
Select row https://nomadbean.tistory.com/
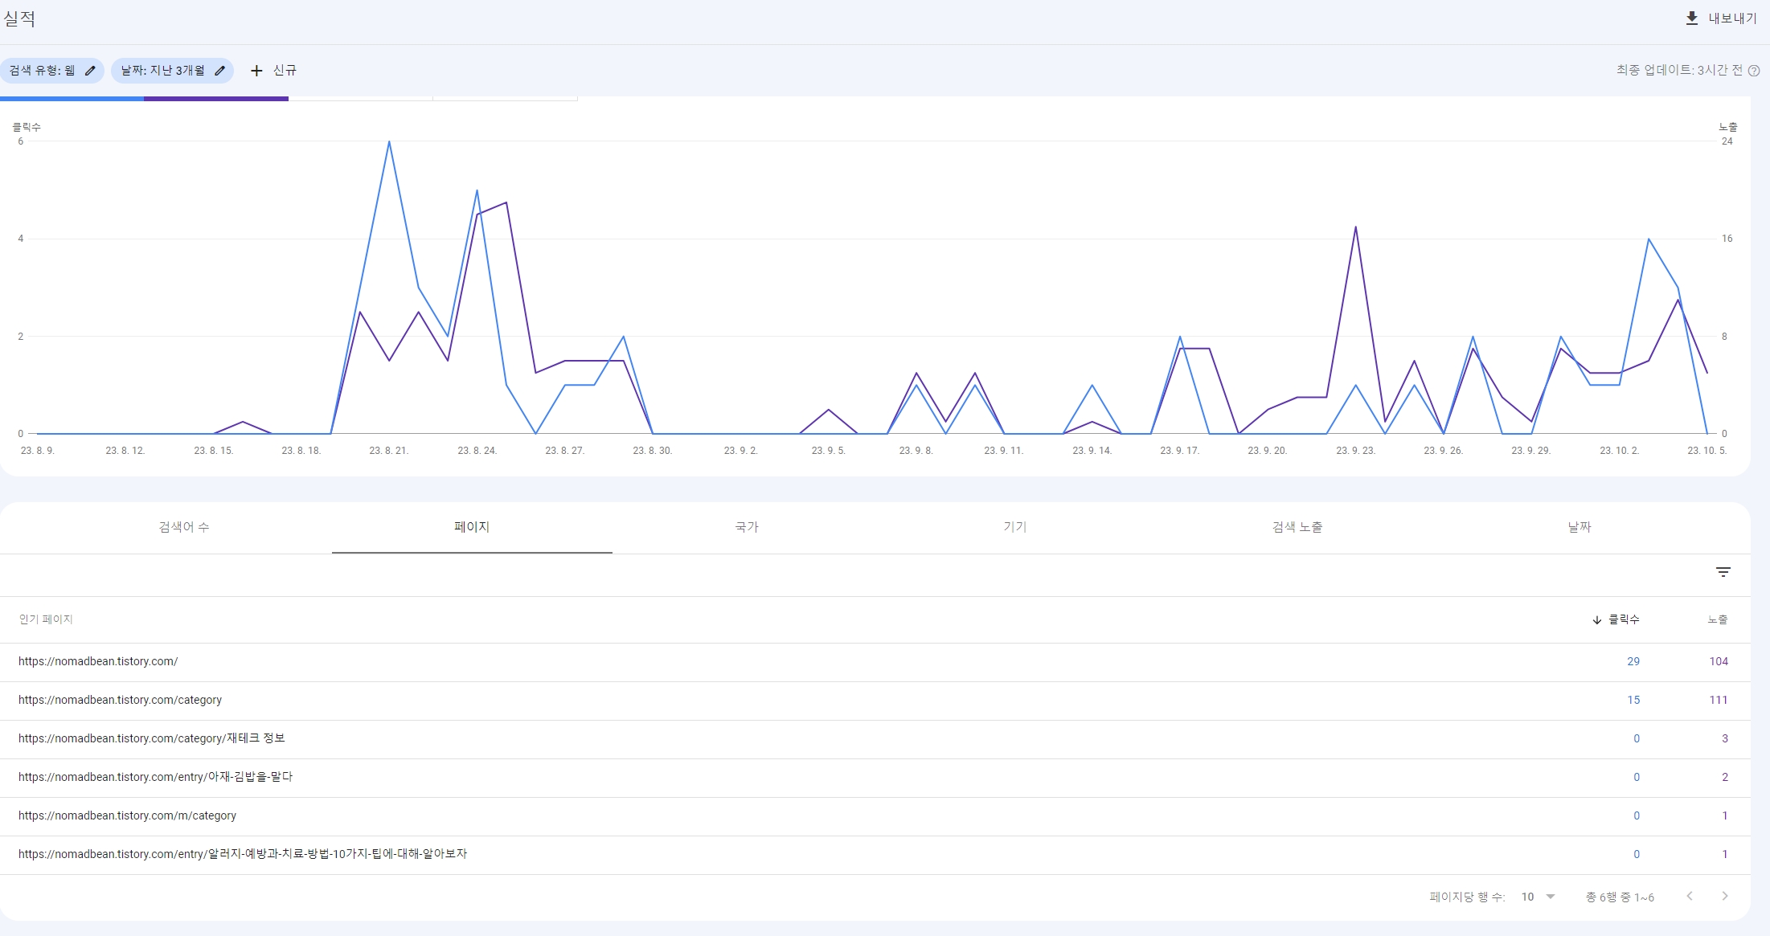click(x=875, y=662)
